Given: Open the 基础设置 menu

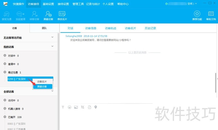Looking at the screenshot, I should [48, 4].
